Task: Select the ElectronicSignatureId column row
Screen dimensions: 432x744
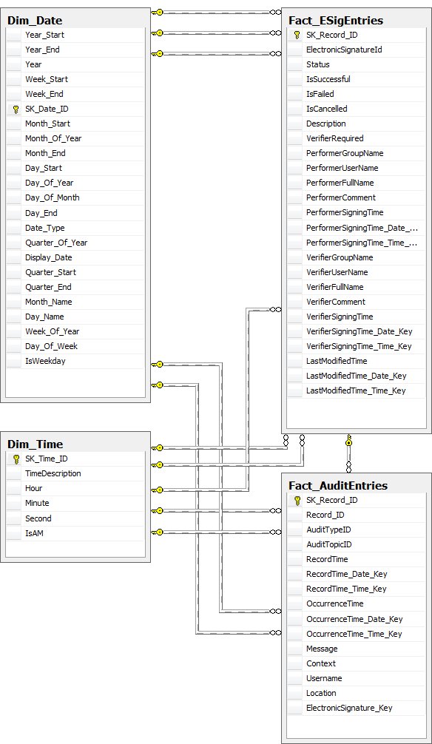Action: click(356, 50)
